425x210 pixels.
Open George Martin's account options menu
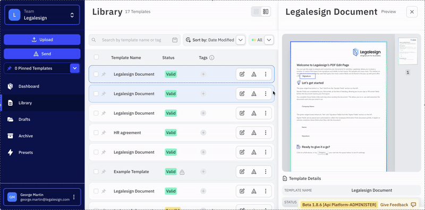(x=74, y=197)
